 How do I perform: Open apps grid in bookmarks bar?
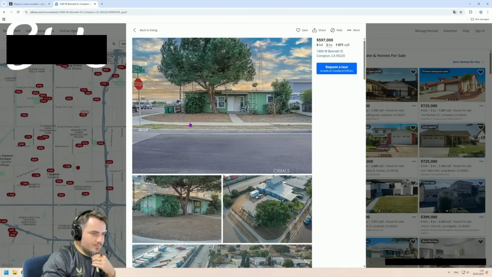click(4, 19)
